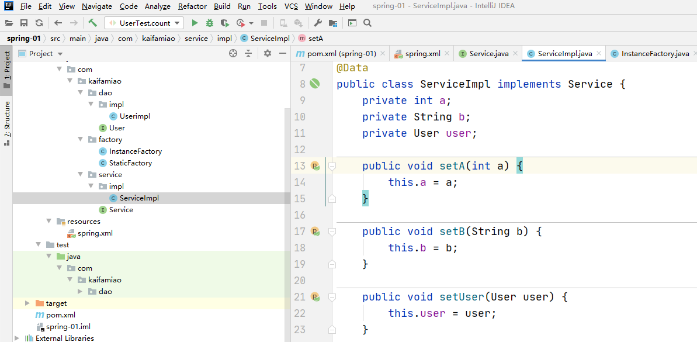Click the implements gutter icon on line 8
This screenshot has width=697, height=342.
tap(315, 84)
